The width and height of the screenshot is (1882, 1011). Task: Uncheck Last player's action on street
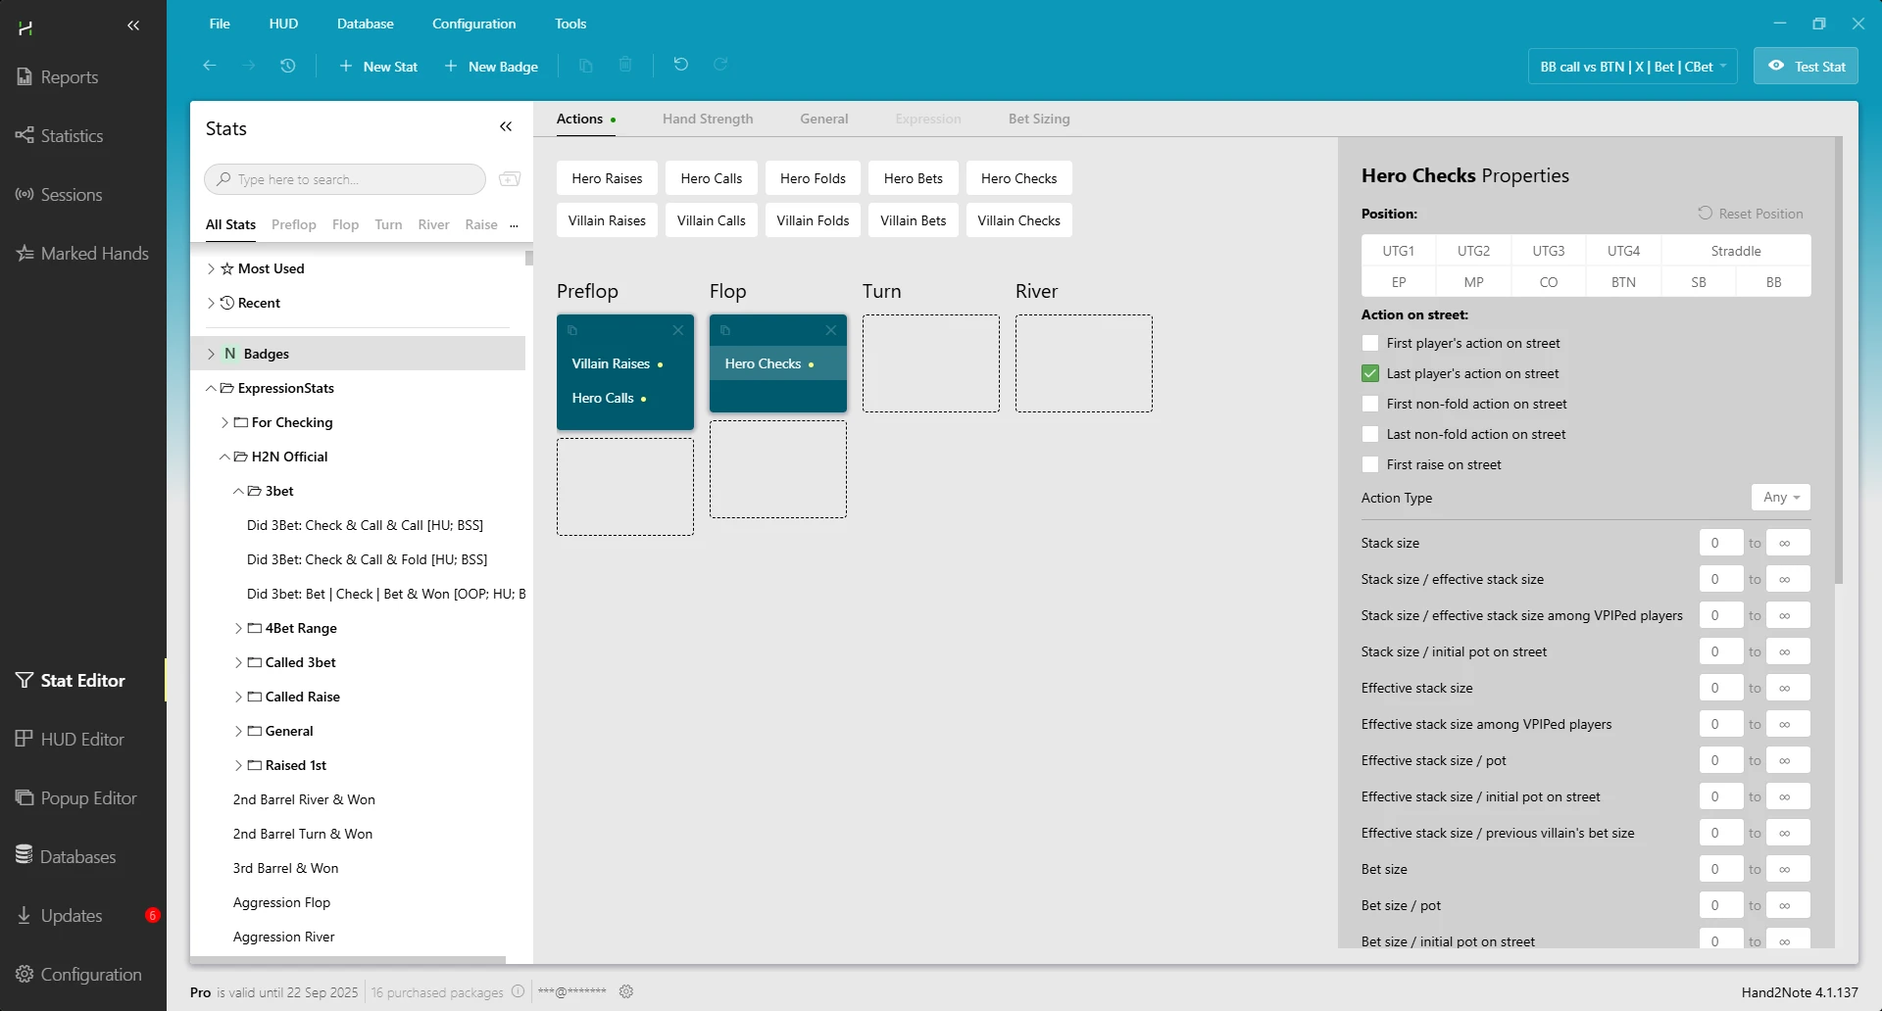click(x=1370, y=373)
